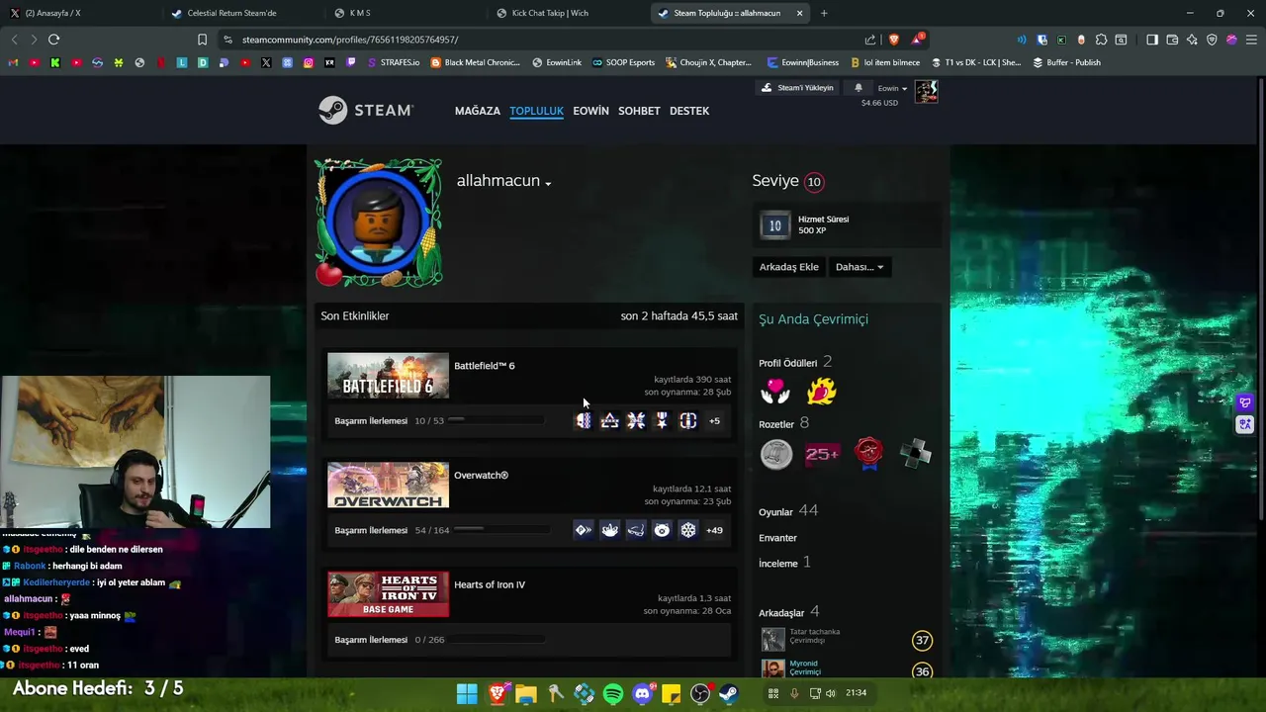Screen dimensions: 1266x712
Task: Open the TOPLULUK menu
Action: coord(536,111)
